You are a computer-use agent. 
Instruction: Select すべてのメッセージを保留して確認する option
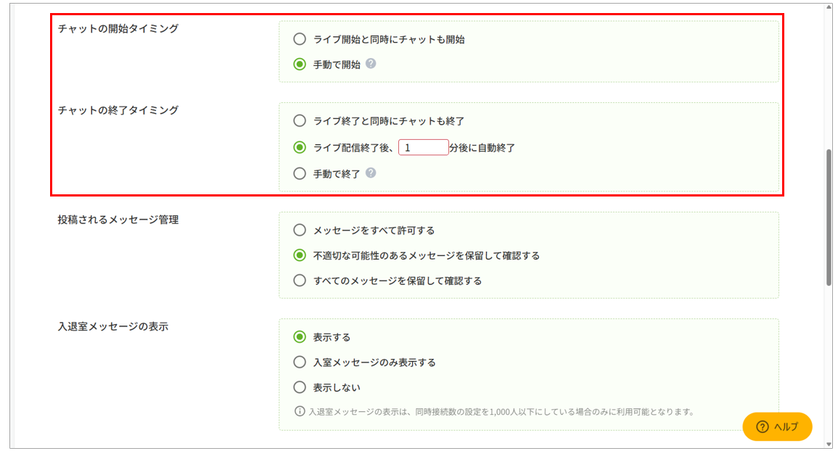click(300, 281)
